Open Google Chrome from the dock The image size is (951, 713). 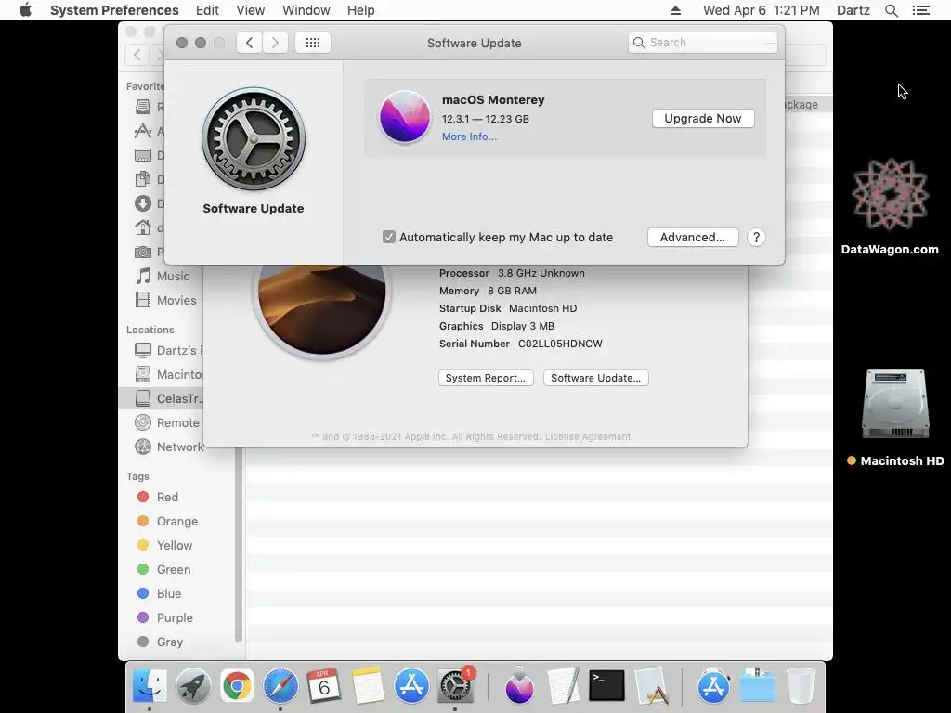pos(237,686)
